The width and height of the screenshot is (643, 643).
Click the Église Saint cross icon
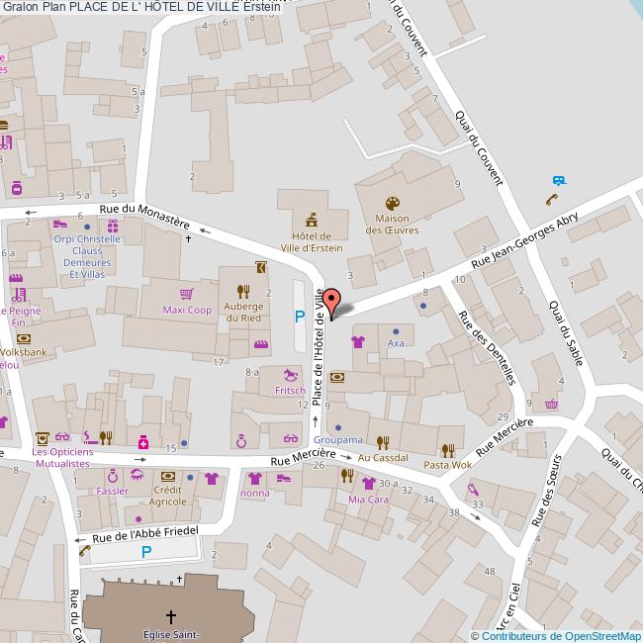tap(171, 615)
